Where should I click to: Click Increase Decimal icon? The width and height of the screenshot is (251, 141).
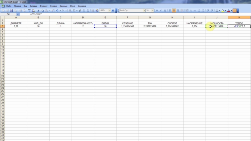coord(199,10)
